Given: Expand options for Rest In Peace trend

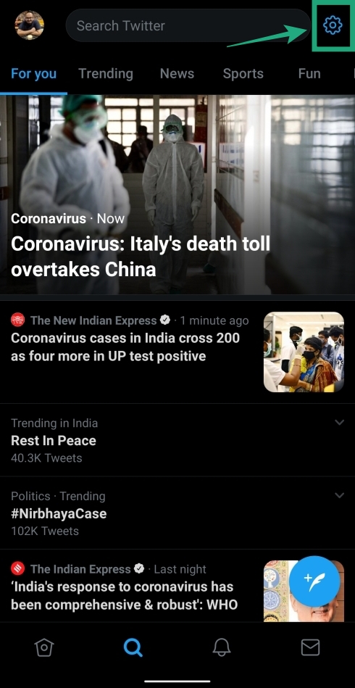Looking at the screenshot, I should point(339,422).
